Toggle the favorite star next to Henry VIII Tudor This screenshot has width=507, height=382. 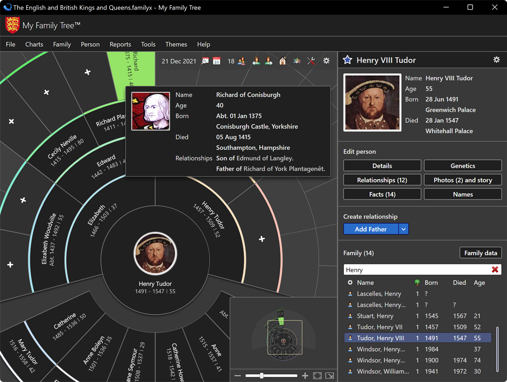click(347, 60)
